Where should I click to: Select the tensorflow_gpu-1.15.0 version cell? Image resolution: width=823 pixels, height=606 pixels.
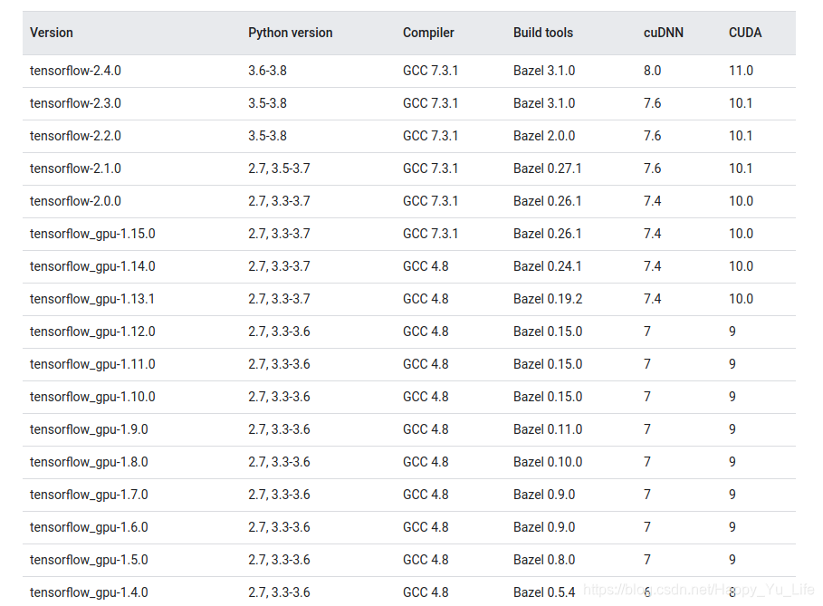92,234
